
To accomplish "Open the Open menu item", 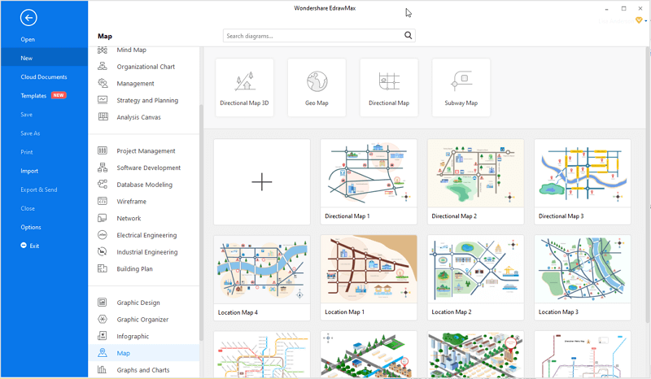I will click(x=28, y=39).
